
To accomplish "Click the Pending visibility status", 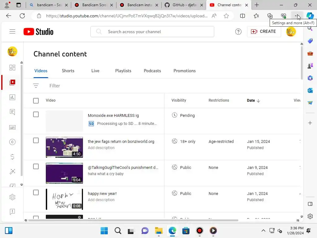I will pyautogui.click(x=183, y=115).
